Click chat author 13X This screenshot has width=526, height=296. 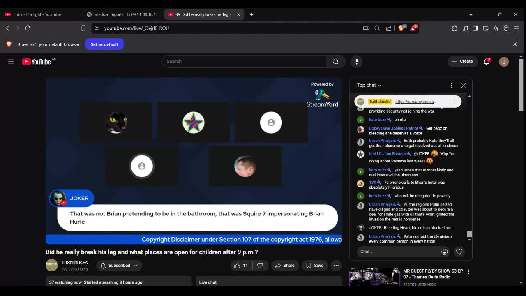372,183
